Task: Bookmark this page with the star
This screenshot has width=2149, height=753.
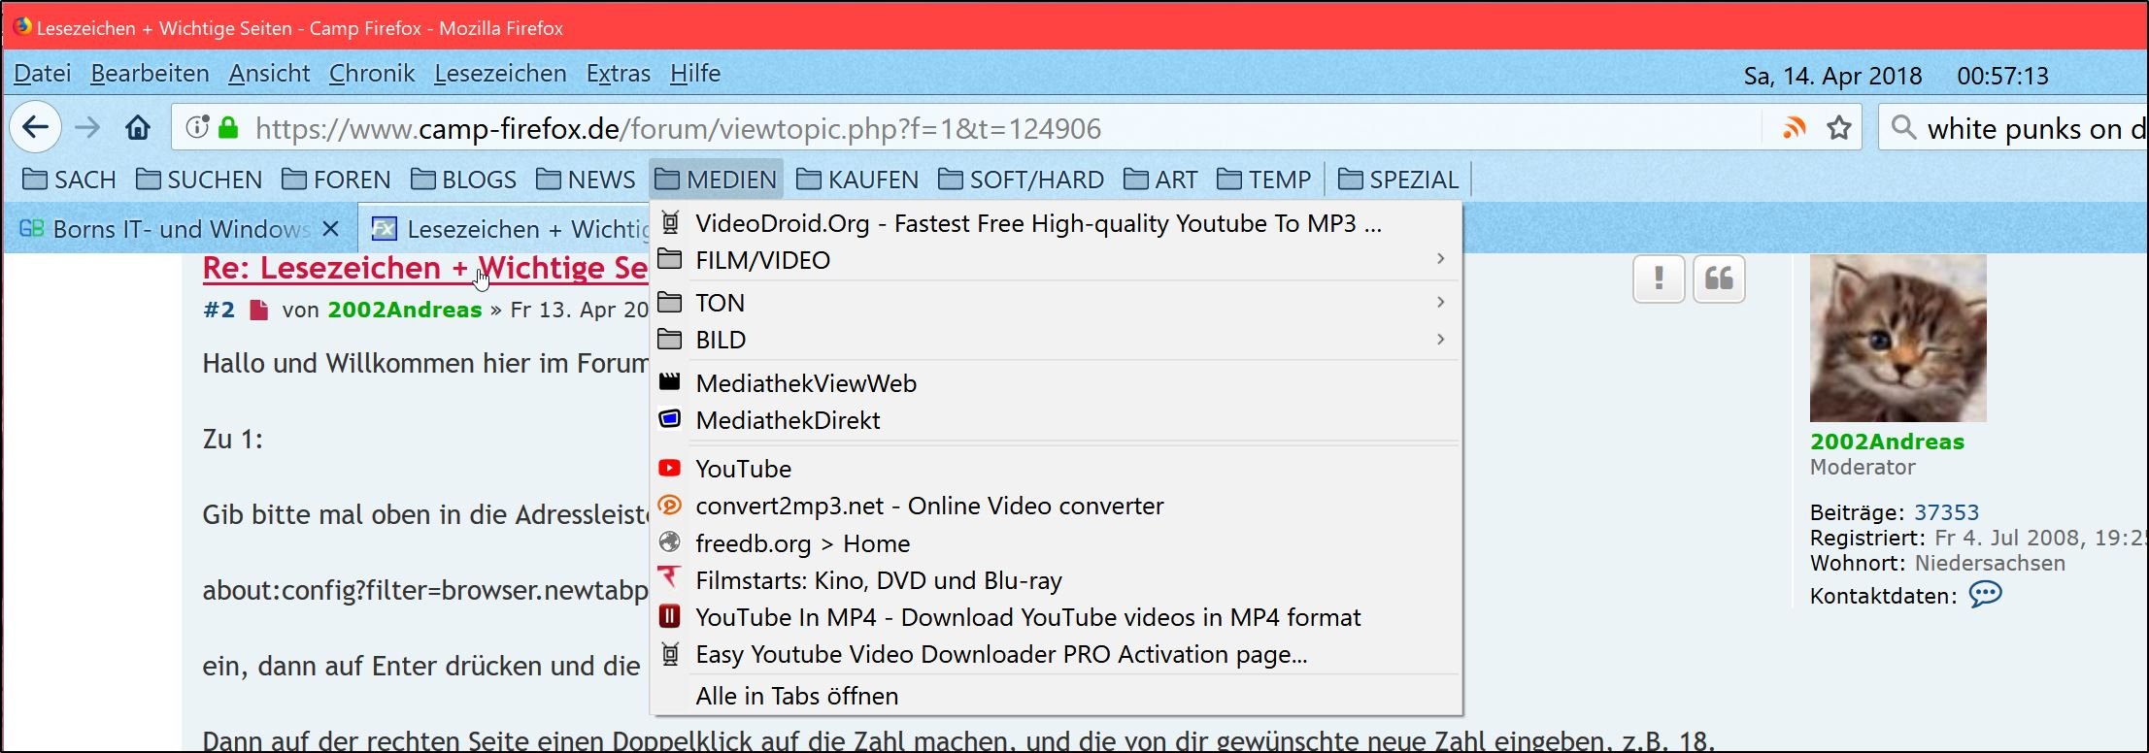Action: click(x=1838, y=127)
